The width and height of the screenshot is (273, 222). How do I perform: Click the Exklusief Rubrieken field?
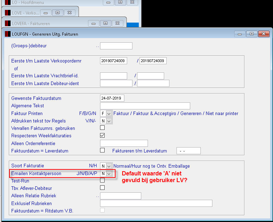156,203
